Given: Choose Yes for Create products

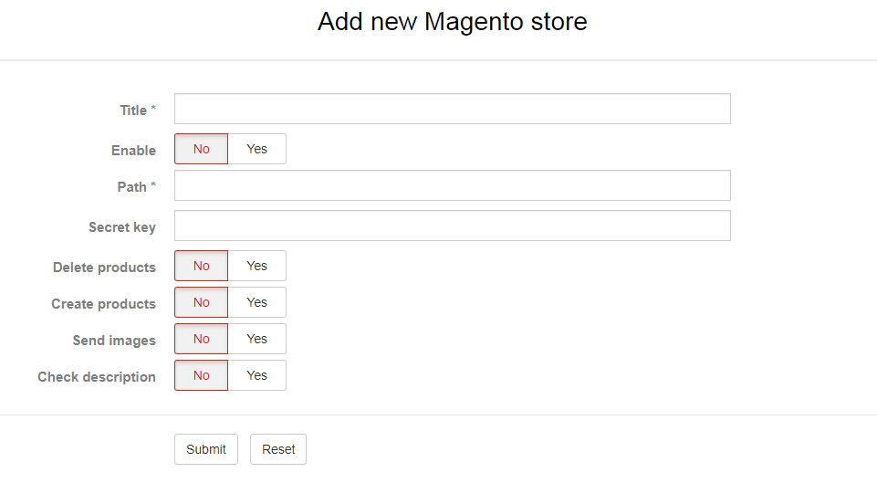Looking at the screenshot, I should [257, 302].
